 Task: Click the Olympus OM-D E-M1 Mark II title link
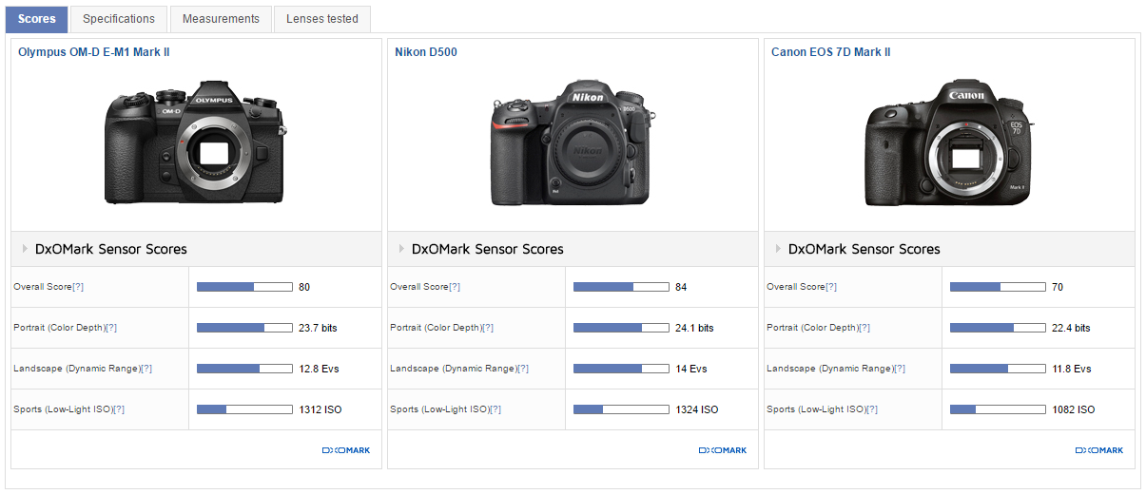coord(94,52)
